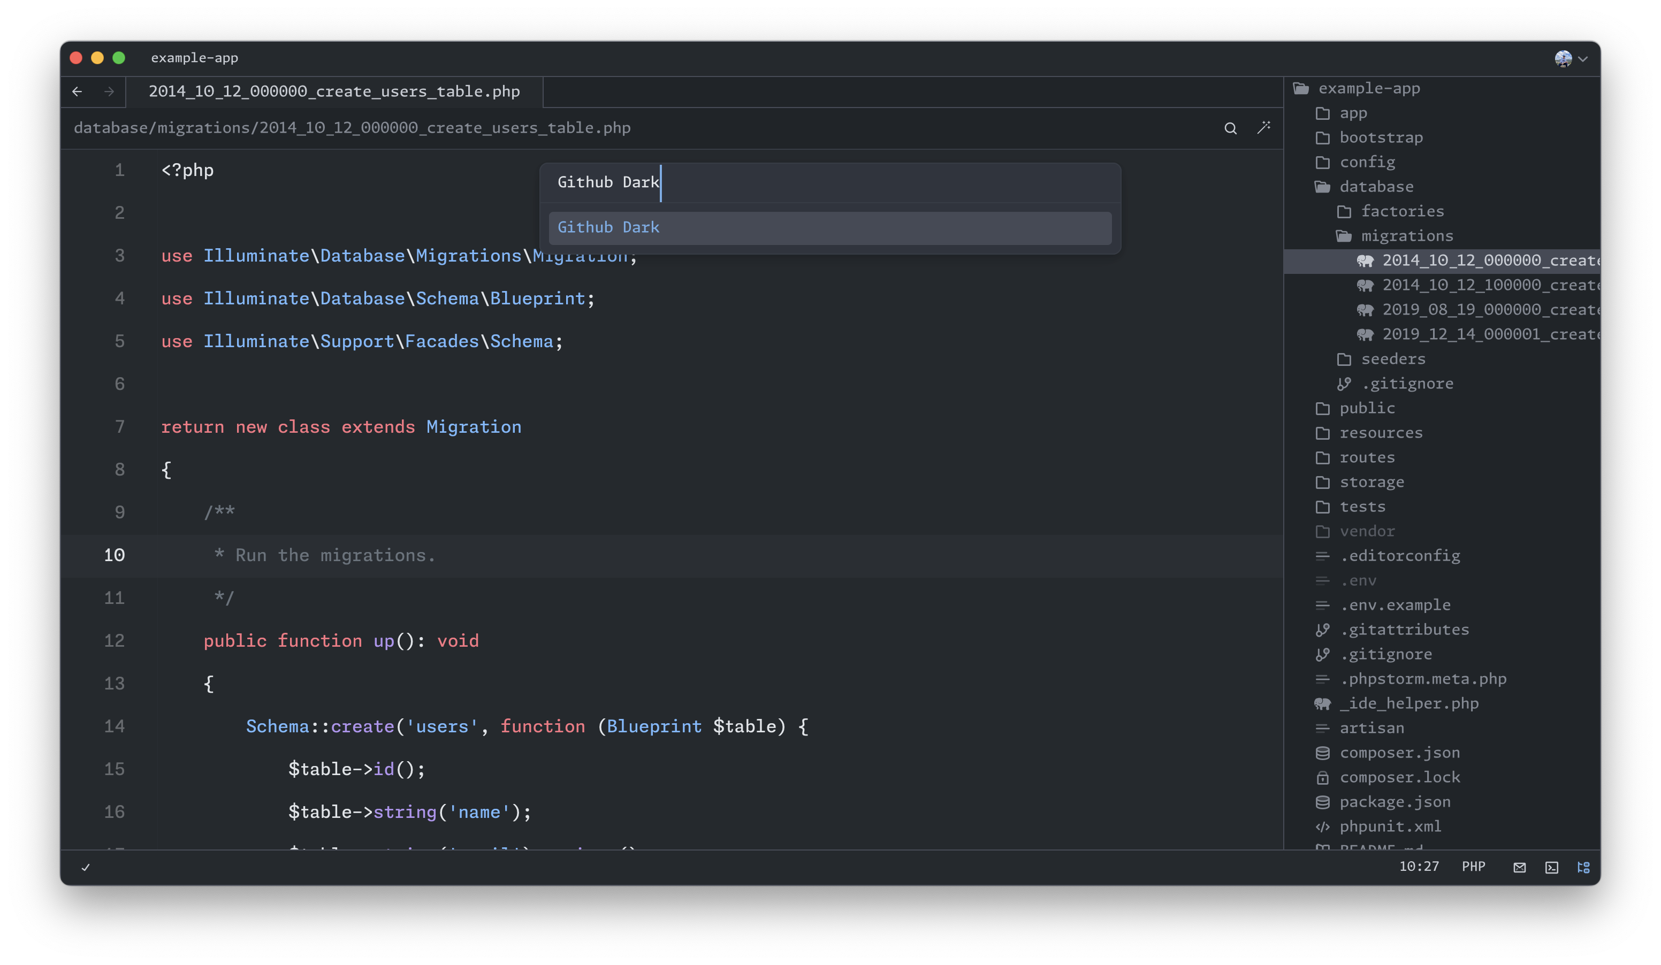
Task: Expand the factories folder
Action: (1401, 211)
